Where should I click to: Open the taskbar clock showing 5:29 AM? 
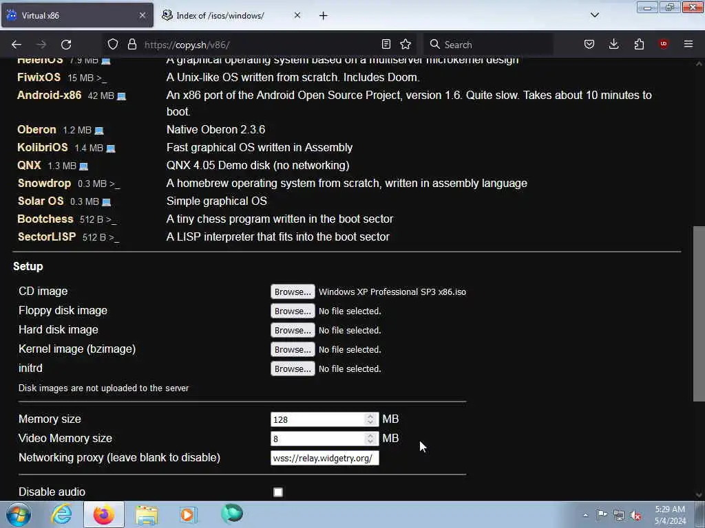670,515
